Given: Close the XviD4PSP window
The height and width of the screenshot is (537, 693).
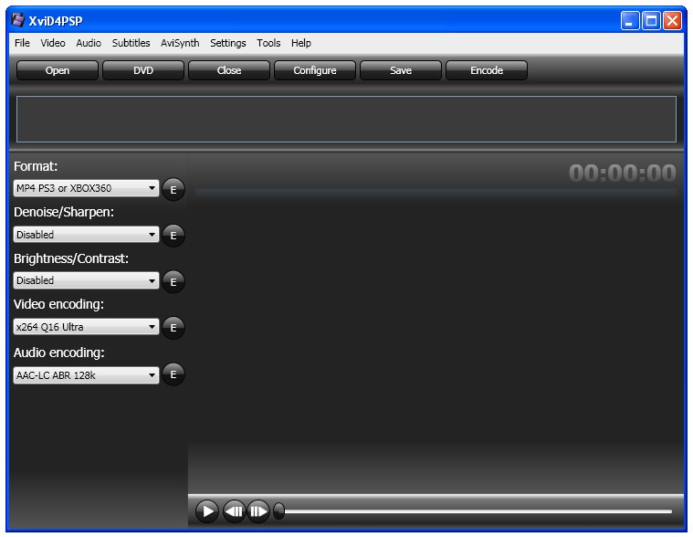Looking at the screenshot, I should [x=672, y=20].
